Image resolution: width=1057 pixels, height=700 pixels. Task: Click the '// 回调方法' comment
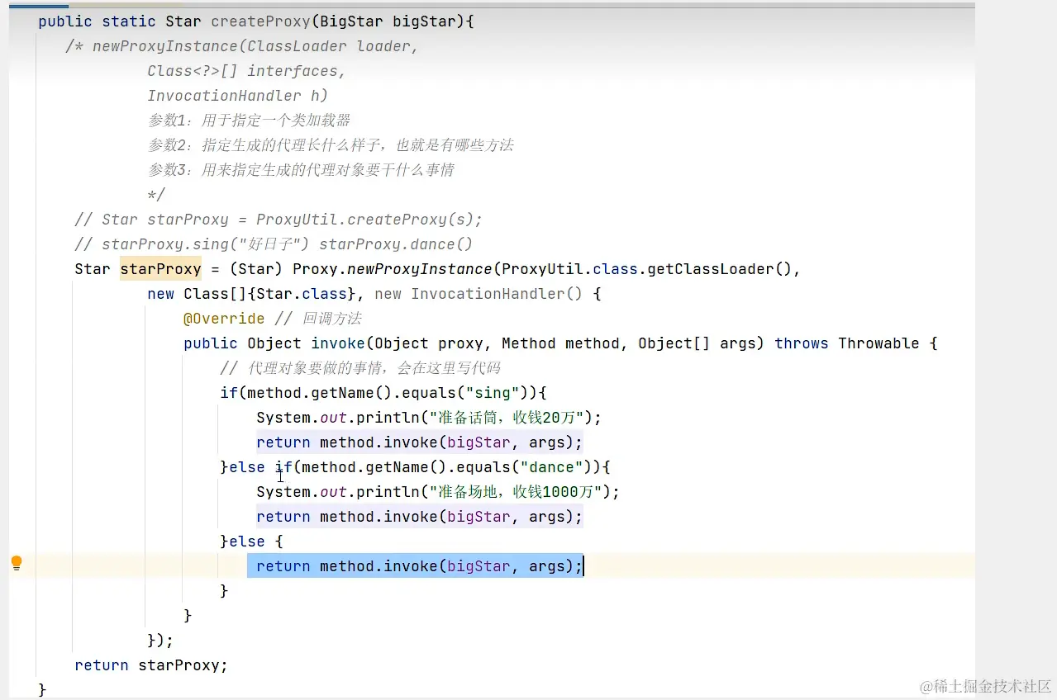click(x=318, y=319)
